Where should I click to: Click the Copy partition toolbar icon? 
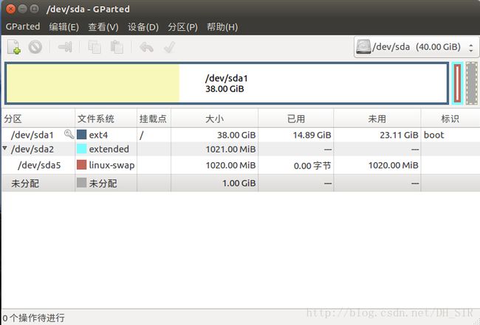pyautogui.click(x=95, y=47)
